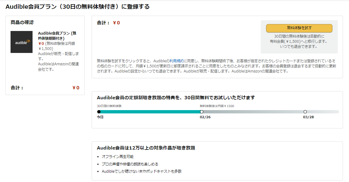Viewport: 349px width, 182px height.
Task: Click the プロの声優や俳優の朗読も楽しめる bullet
Action: 130,164
